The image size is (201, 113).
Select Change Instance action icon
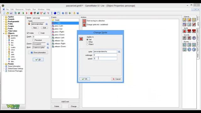coord(184,24)
